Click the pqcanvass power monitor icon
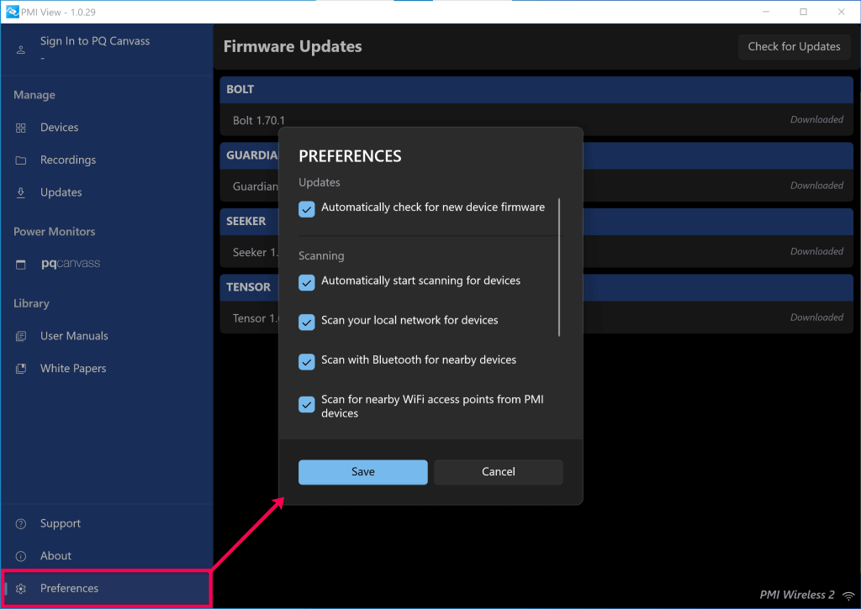 [20, 263]
